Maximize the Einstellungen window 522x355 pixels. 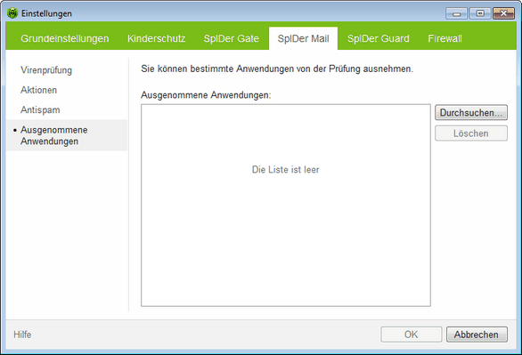click(x=480, y=13)
